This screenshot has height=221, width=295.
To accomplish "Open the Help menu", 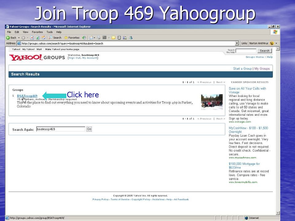I will click(59, 32).
